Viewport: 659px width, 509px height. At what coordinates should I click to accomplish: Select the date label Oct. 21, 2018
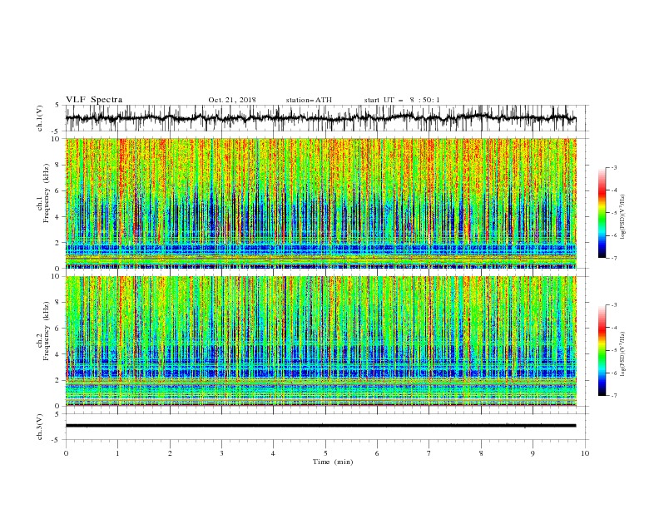232,100
